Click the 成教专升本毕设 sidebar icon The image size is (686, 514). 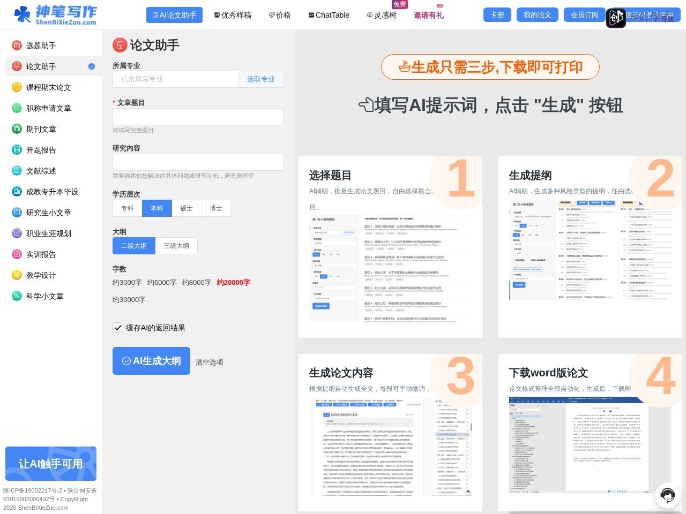click(x=17, y=192)
